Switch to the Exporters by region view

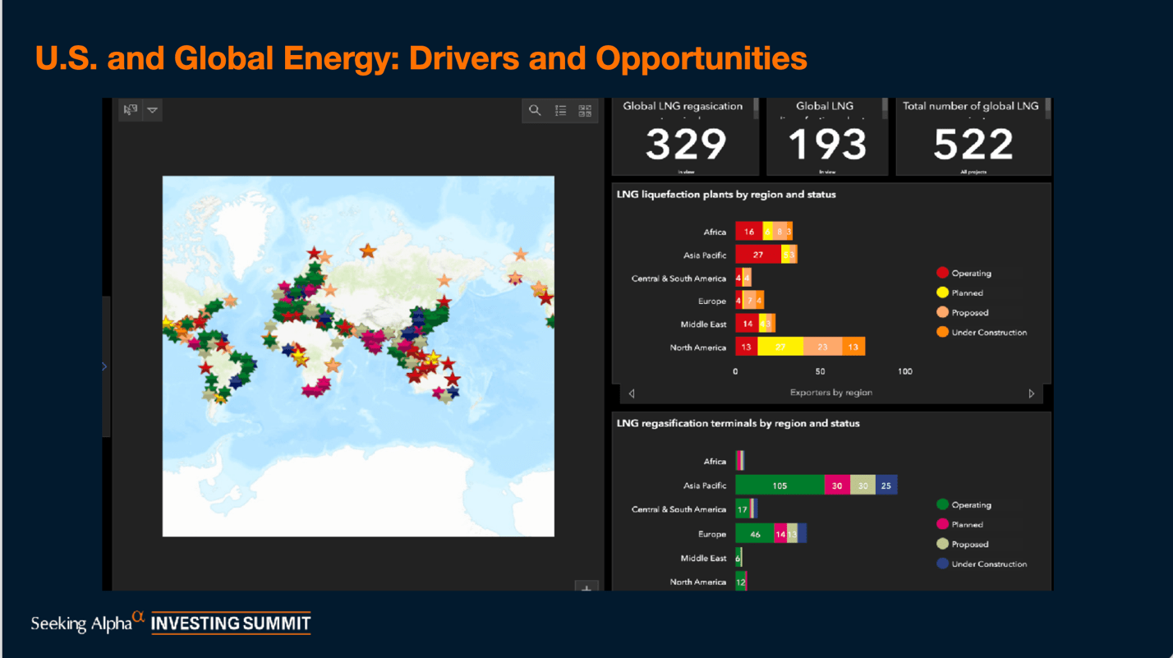point(830,393)
